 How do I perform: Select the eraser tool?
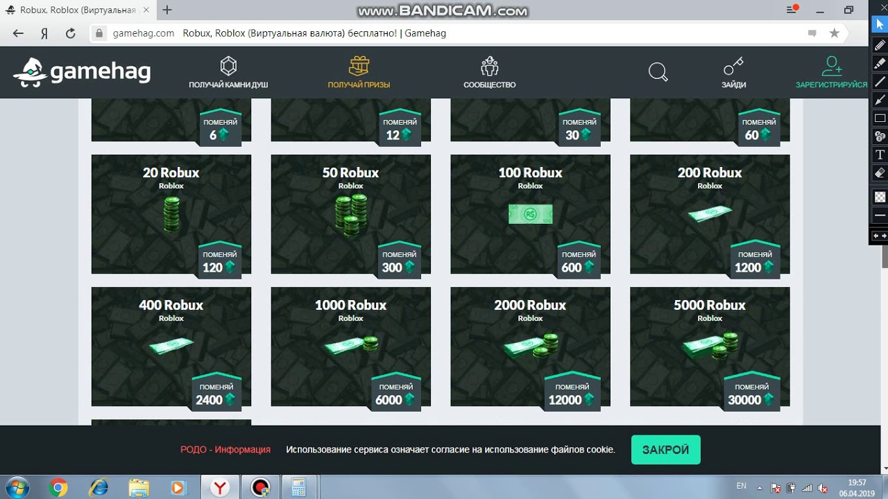click(x=880, y=172)
